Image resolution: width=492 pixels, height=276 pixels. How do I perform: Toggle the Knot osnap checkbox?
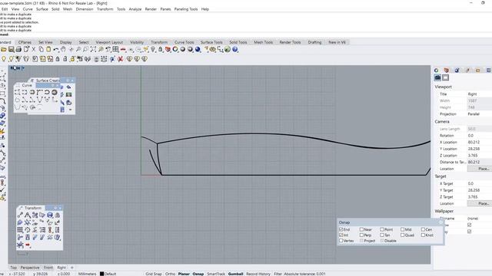pos(423,235)
